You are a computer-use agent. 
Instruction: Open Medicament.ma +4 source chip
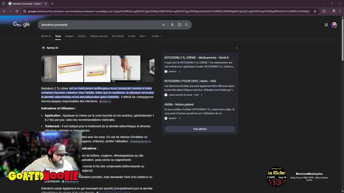click(x=141, y=142)
